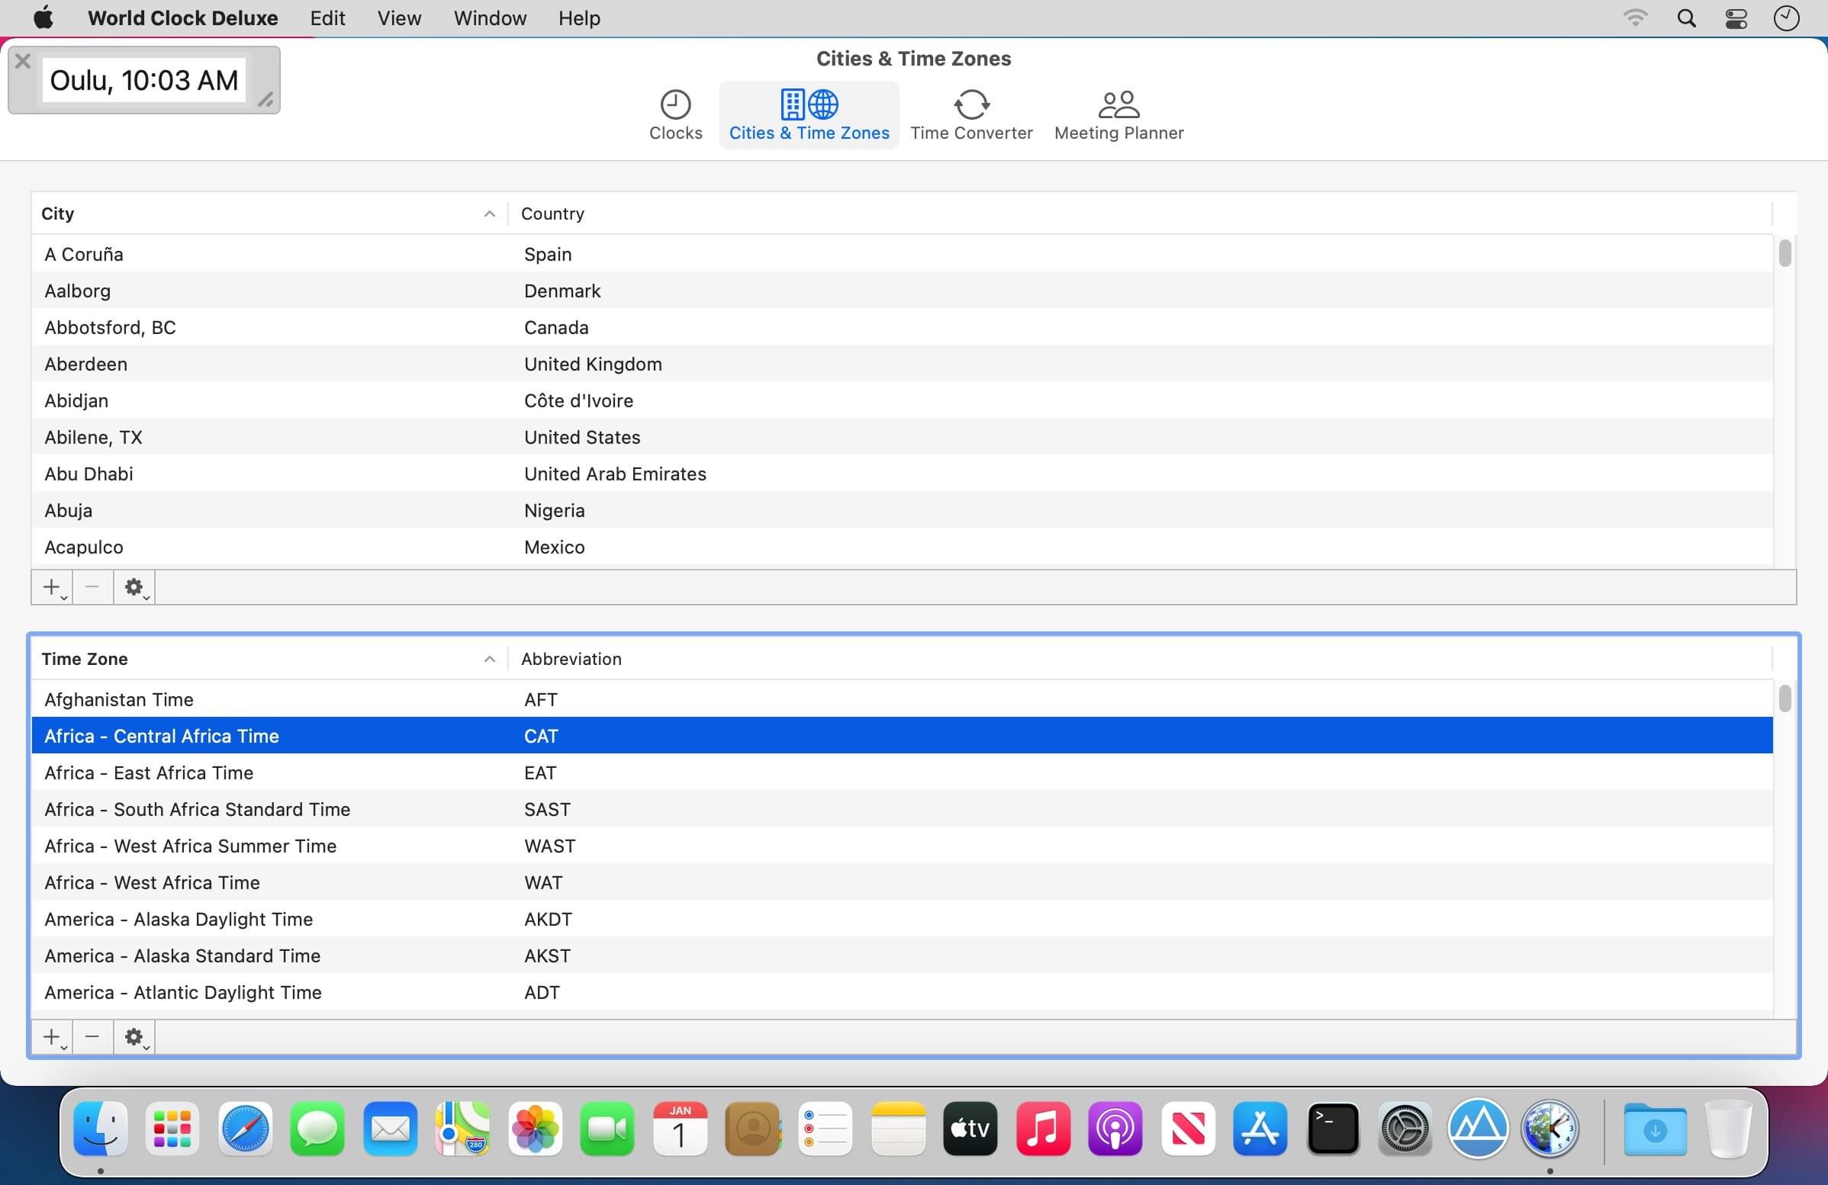Close the Oulu floating clock
Screen dimensions: 1828x1185
pos(23,62)
